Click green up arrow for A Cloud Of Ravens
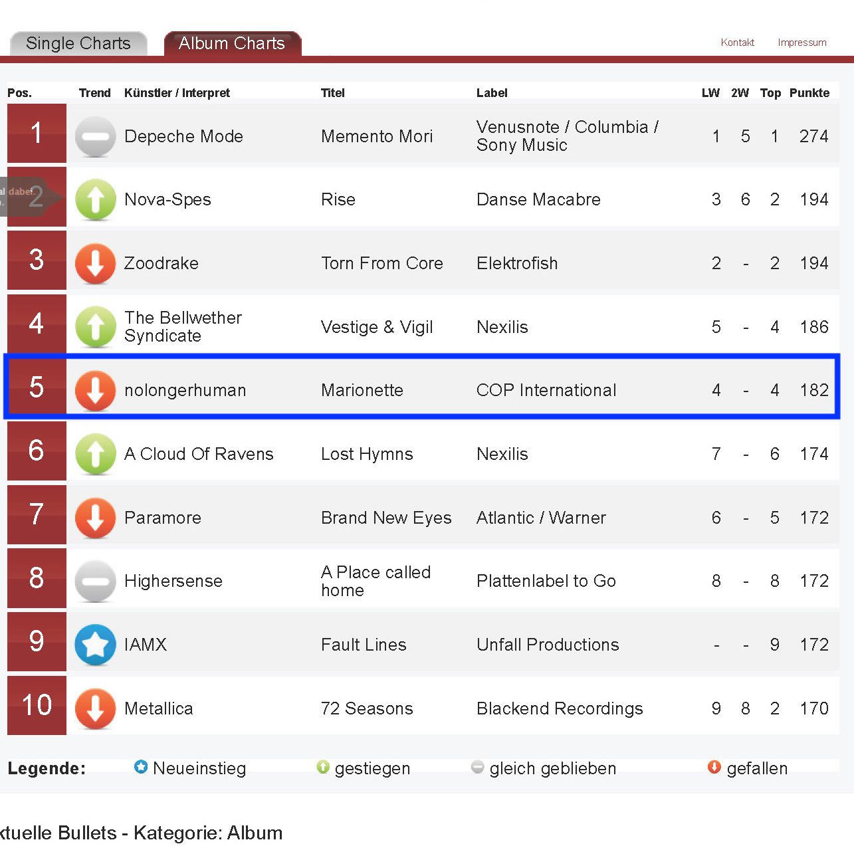 [95, 454]
